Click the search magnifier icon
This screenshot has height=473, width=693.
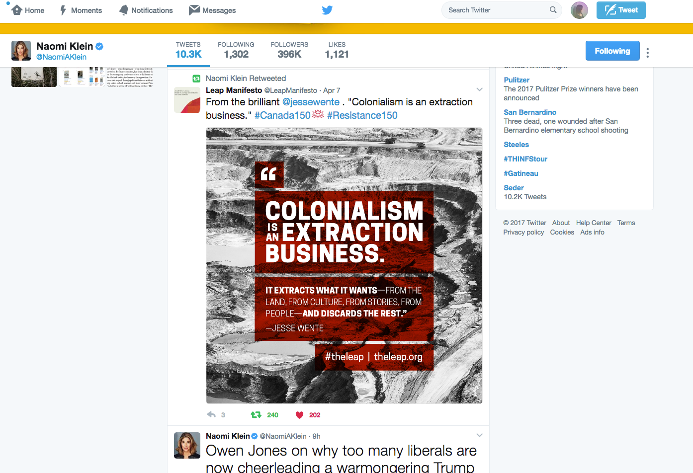pos(553,10)
